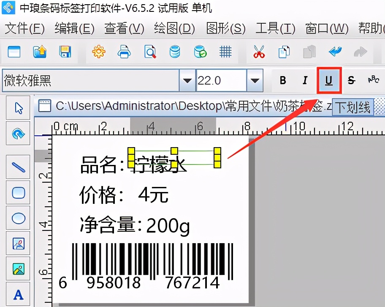Toggle bold formatting
The image size is (385, 307).
283,80
